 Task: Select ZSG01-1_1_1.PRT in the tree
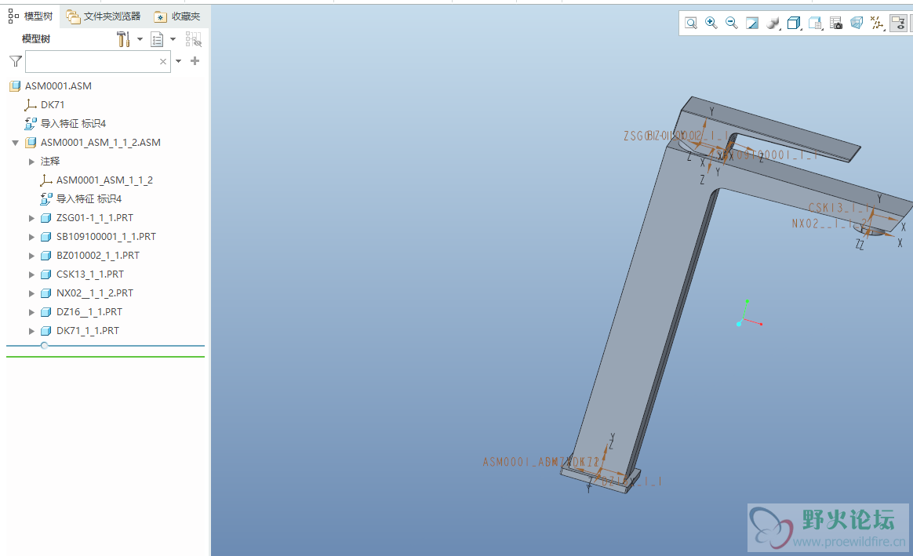[x=95, y=218]
